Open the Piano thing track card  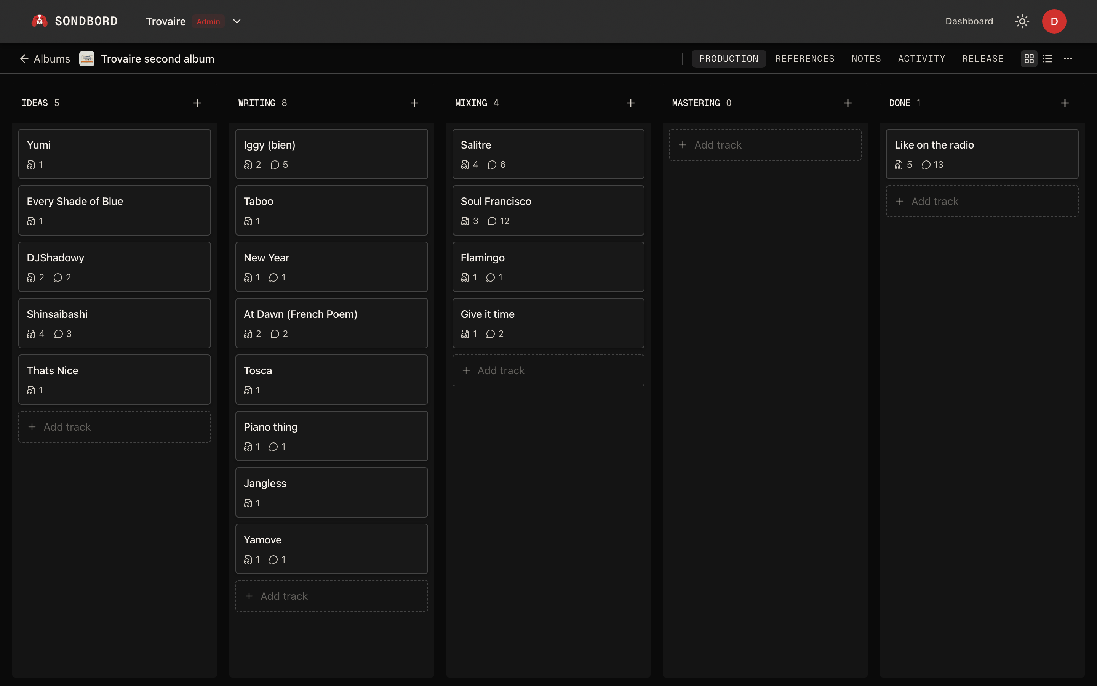(331, 436)
